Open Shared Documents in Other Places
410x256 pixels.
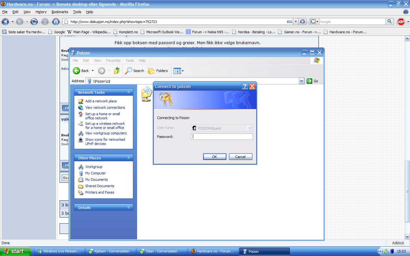[x=100, y=186]
